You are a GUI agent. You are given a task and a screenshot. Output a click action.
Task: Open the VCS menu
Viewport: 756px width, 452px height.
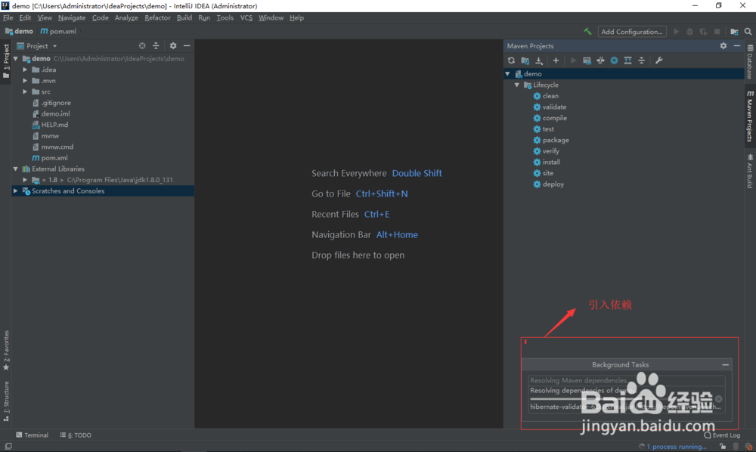246,18
